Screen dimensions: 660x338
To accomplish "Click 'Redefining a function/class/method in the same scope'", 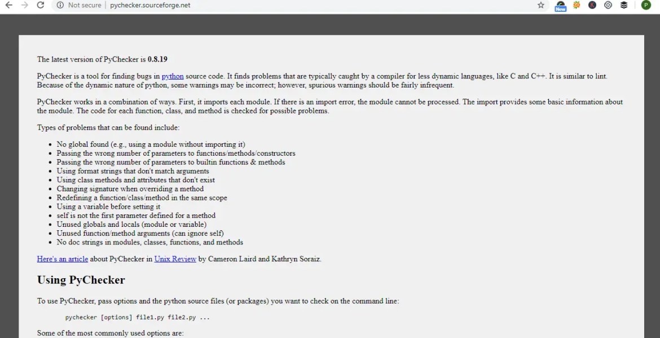I will tap(142, 198).
